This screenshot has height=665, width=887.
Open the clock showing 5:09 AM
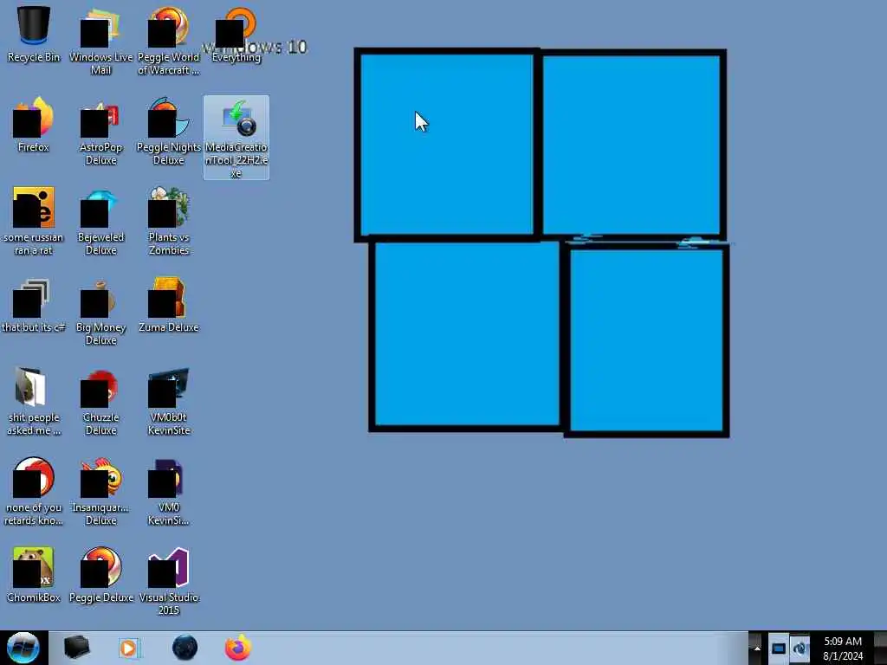pyautogui.click(x=843, y=649)
